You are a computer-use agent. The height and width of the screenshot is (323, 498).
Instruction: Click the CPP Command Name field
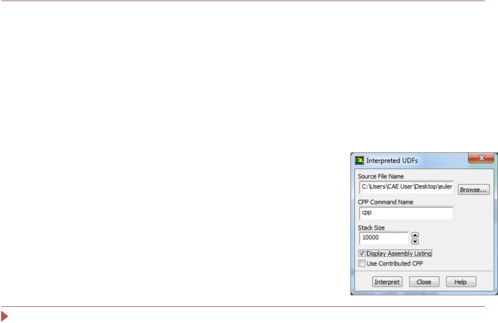click(406, 213)
